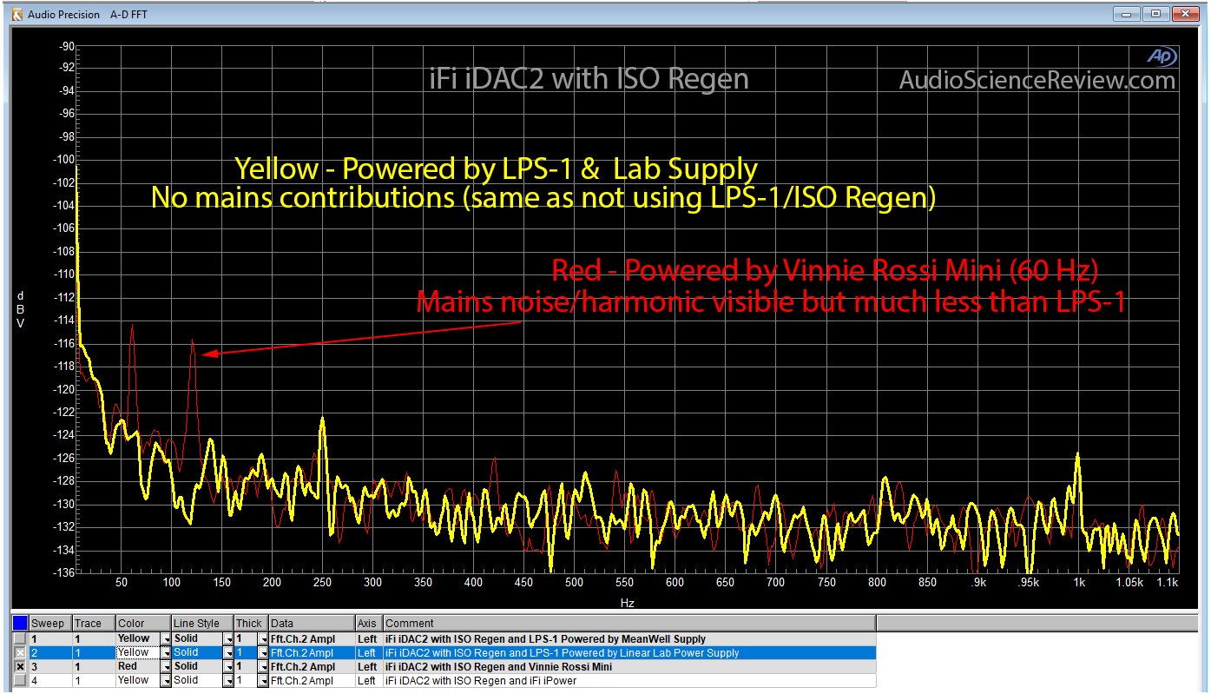
Task: Open the Color dropdown for sweep 2 row
Action: (166, 652)
